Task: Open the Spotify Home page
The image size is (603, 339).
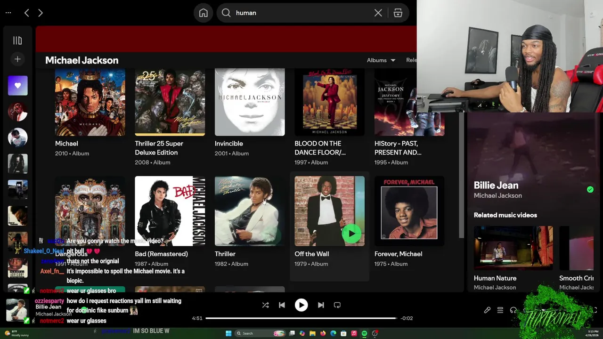Action: coord(204,13)
